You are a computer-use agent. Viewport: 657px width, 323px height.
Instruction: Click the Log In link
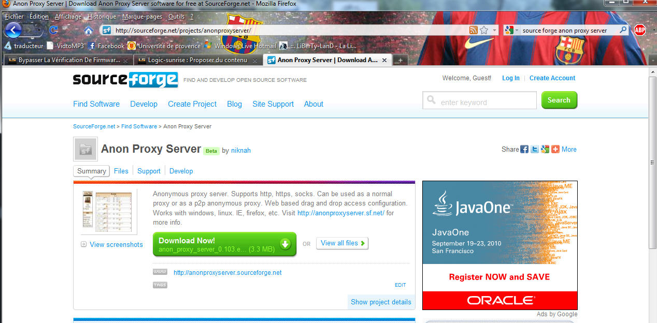[511, 78]
